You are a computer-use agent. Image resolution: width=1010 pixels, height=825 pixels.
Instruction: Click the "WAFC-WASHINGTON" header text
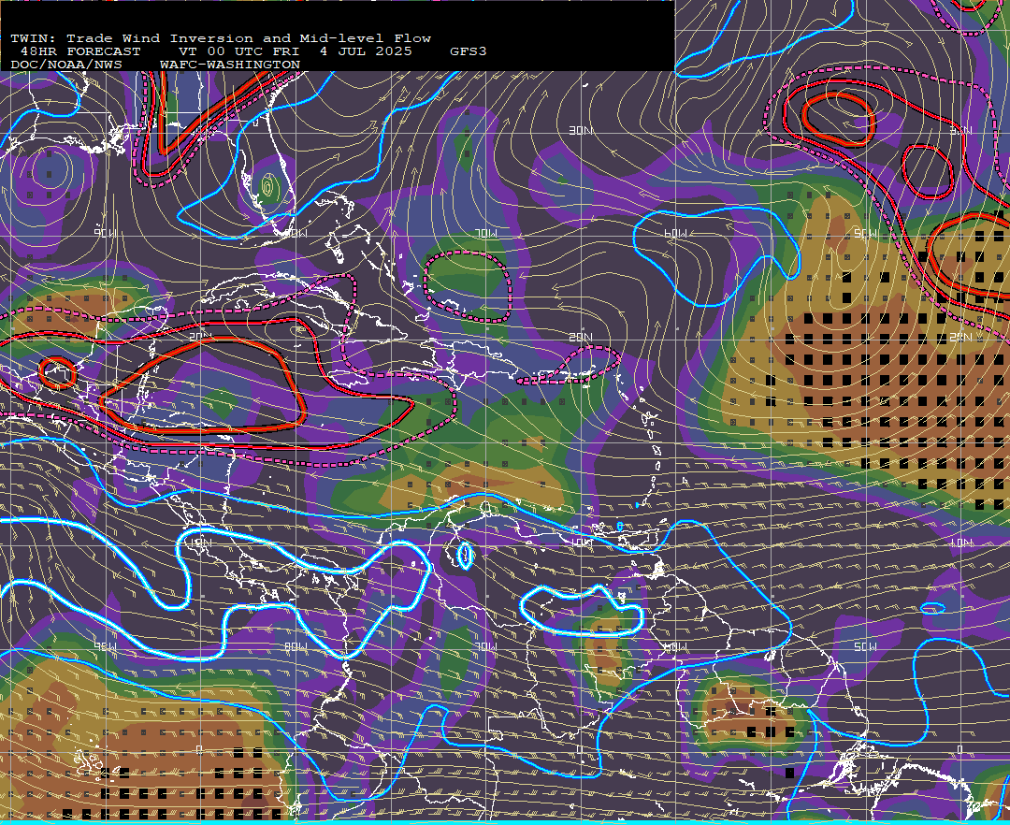point(230,65)
